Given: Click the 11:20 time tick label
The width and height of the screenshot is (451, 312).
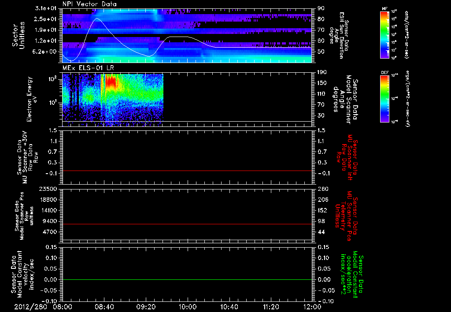Looking at the screenshot, I should click(271, 307).
